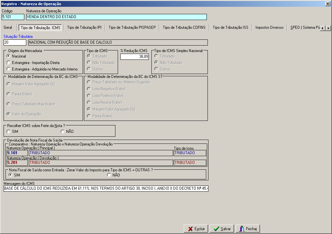Close the form using the Fechar button
Screen dimensions: 332x234
click(248, 229)
